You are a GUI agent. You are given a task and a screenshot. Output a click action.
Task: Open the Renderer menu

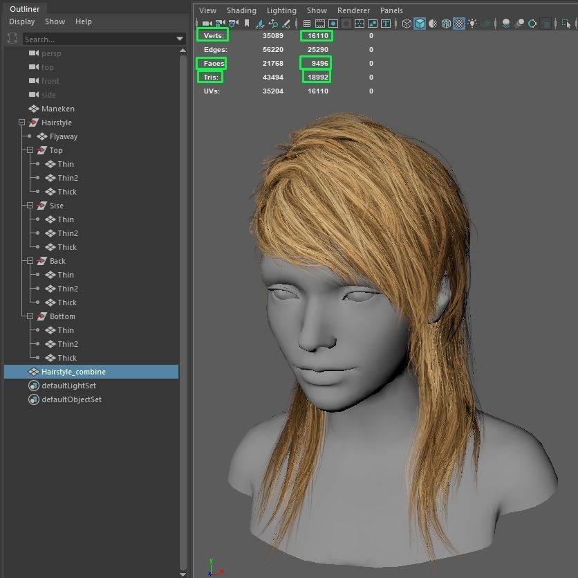(x=353, y=10)
